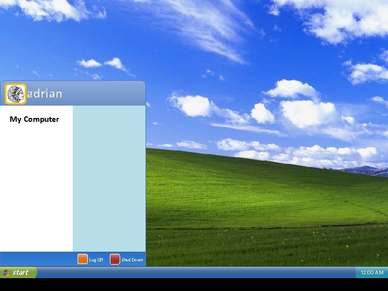The image size is (388, 291).
Task: Choose the Shut Down label
Action: pyautogui.click(x=132, y=260)
